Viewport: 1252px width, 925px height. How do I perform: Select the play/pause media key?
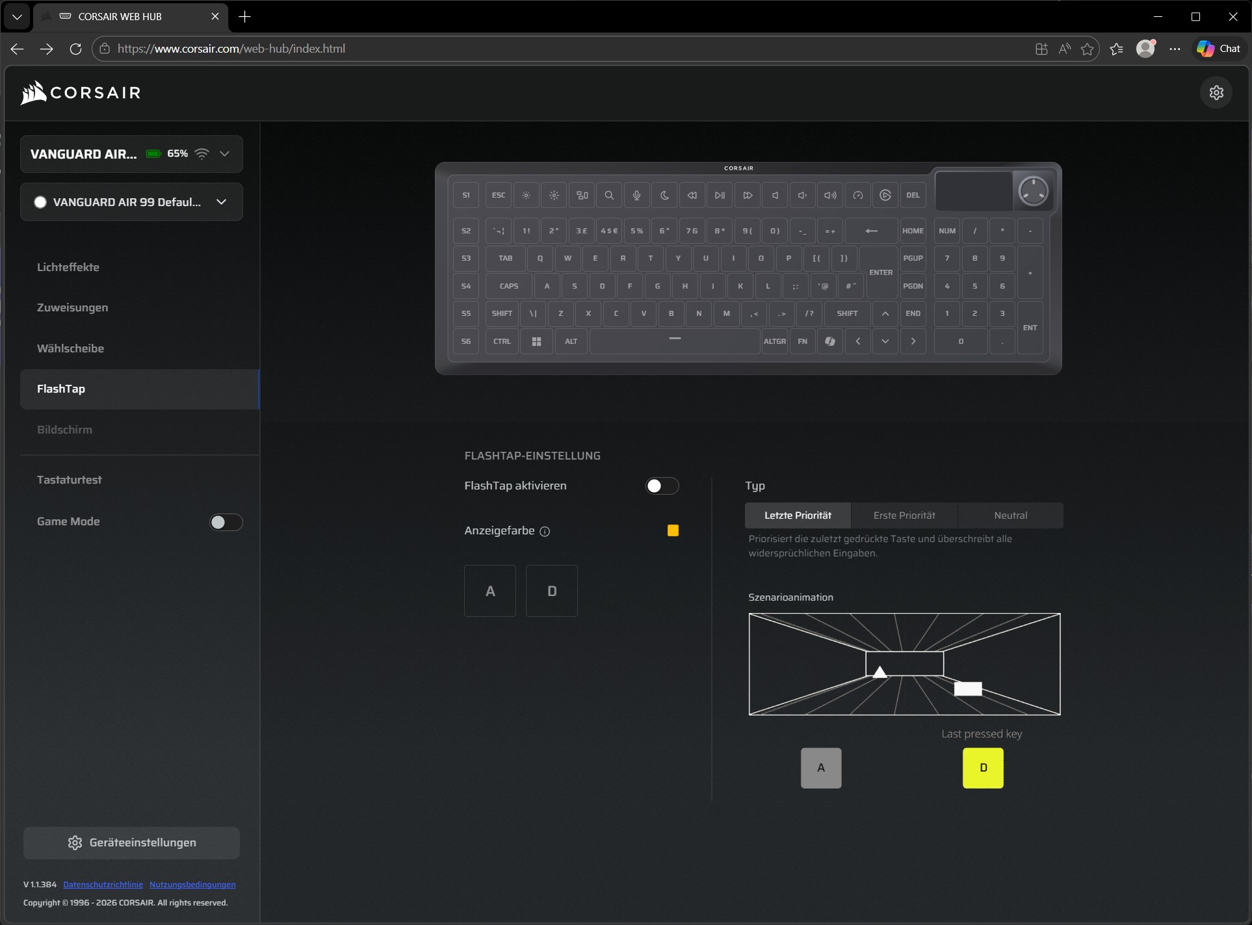pyautogui.click(x=720, y=195)
